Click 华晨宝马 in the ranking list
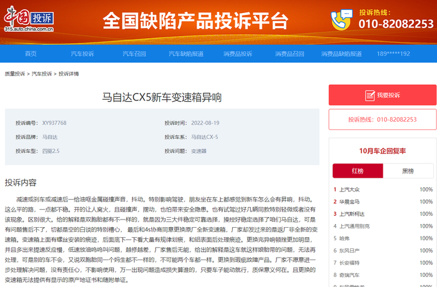The image size is (437, 287). point(349,202)
